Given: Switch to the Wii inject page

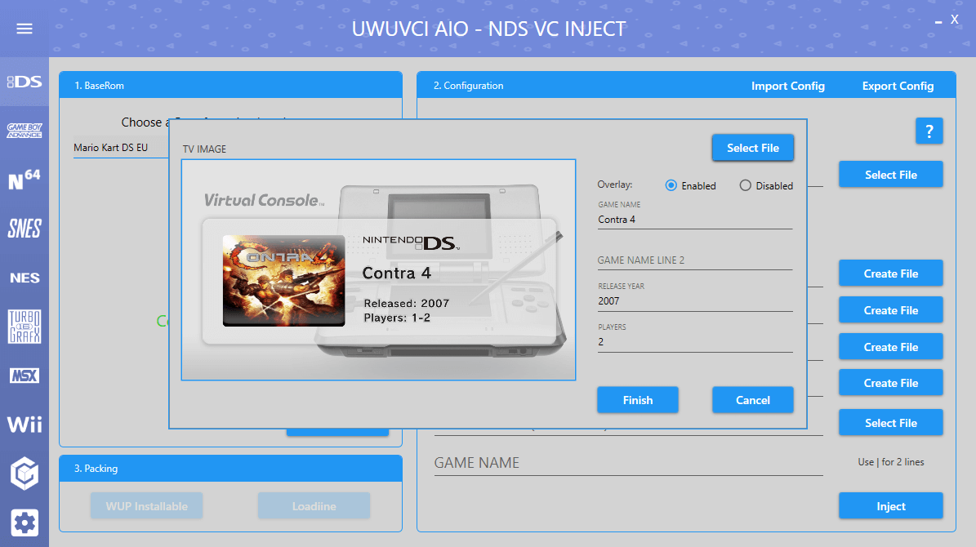Looking at the screenshot, I should coord(25,425).
